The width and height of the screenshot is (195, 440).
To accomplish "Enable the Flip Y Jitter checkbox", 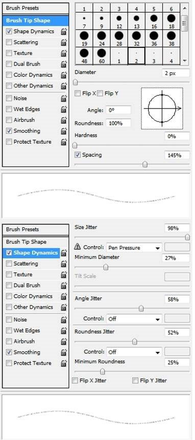I will pos(135,380).
